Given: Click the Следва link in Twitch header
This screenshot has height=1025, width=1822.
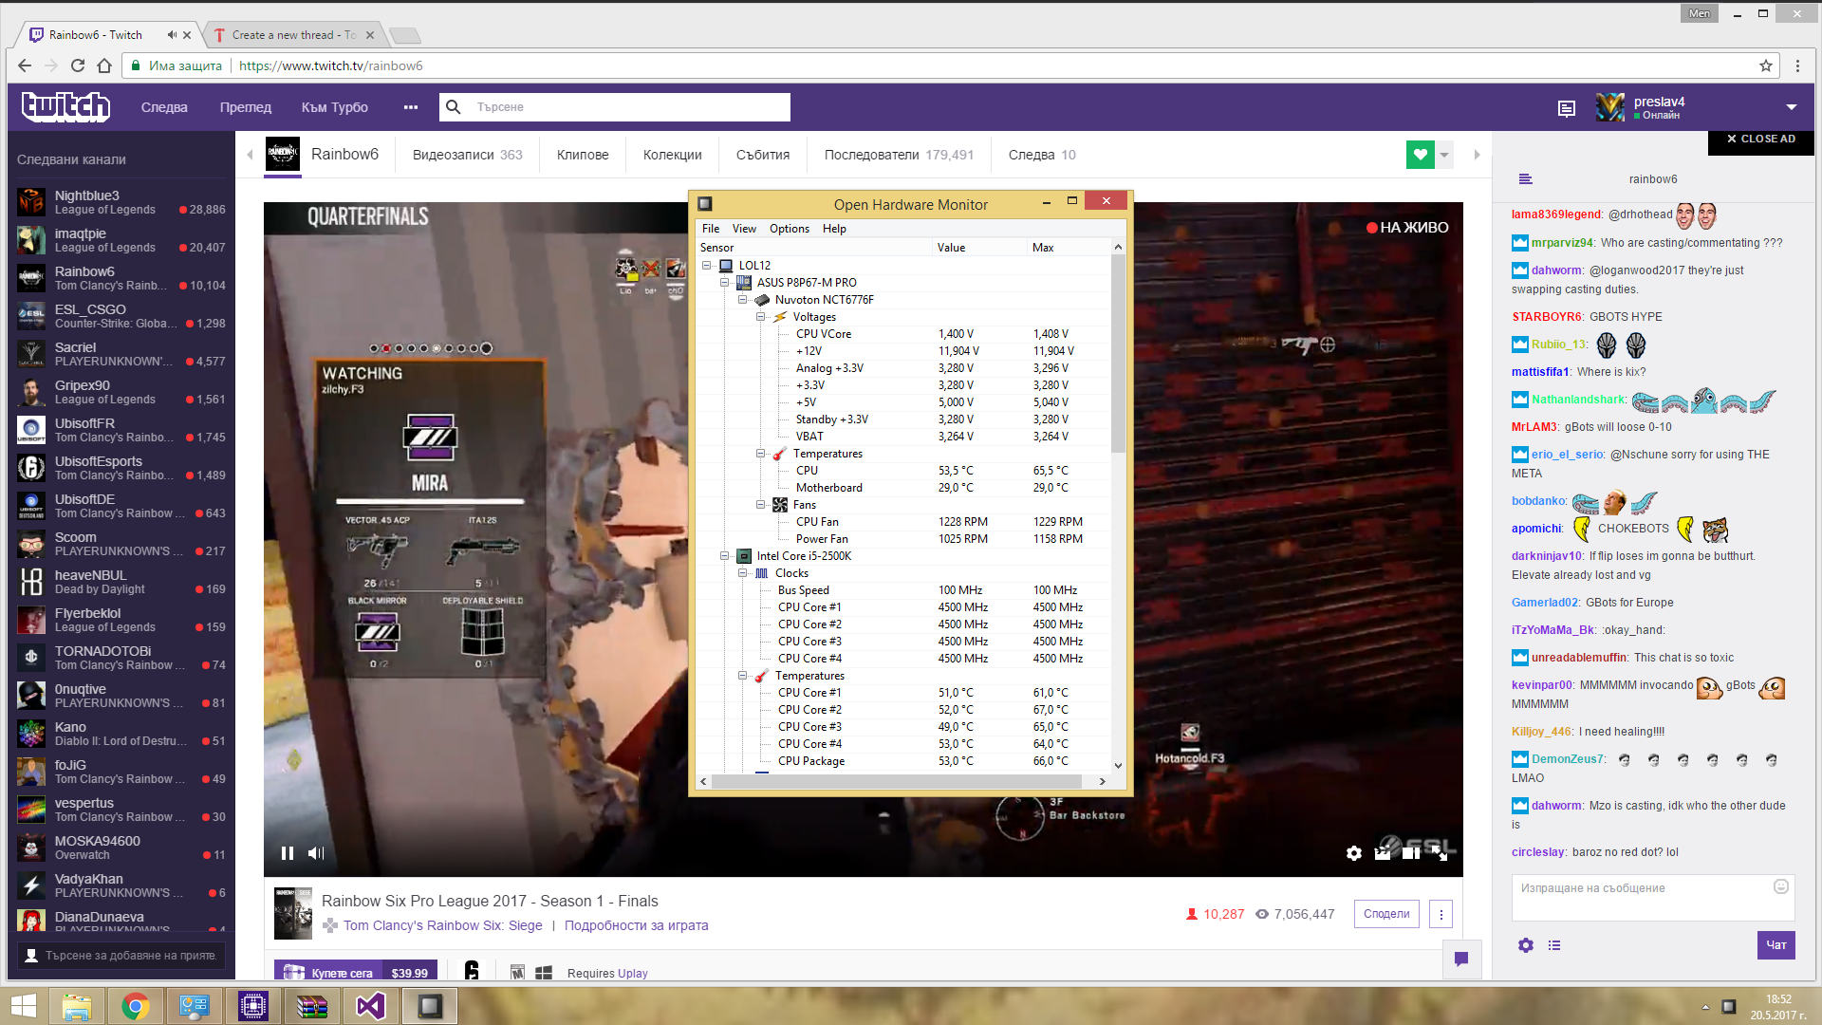Looking at the screenshot, I should click(x=164, y=107).
